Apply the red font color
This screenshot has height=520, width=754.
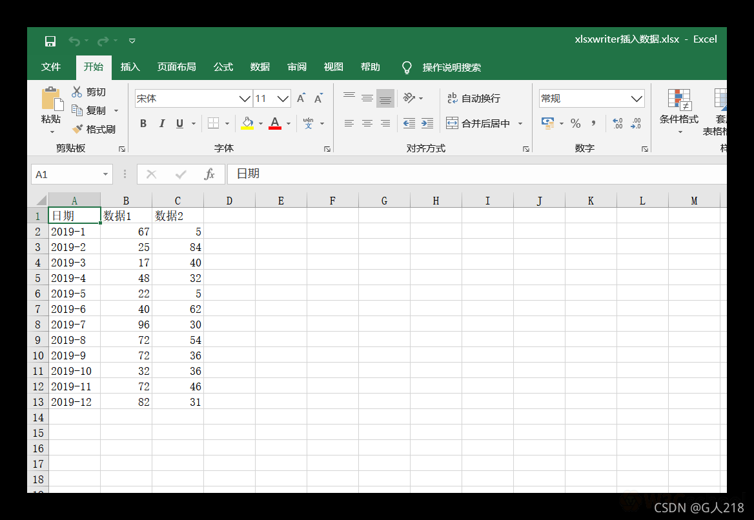click(x=275, y=123)
